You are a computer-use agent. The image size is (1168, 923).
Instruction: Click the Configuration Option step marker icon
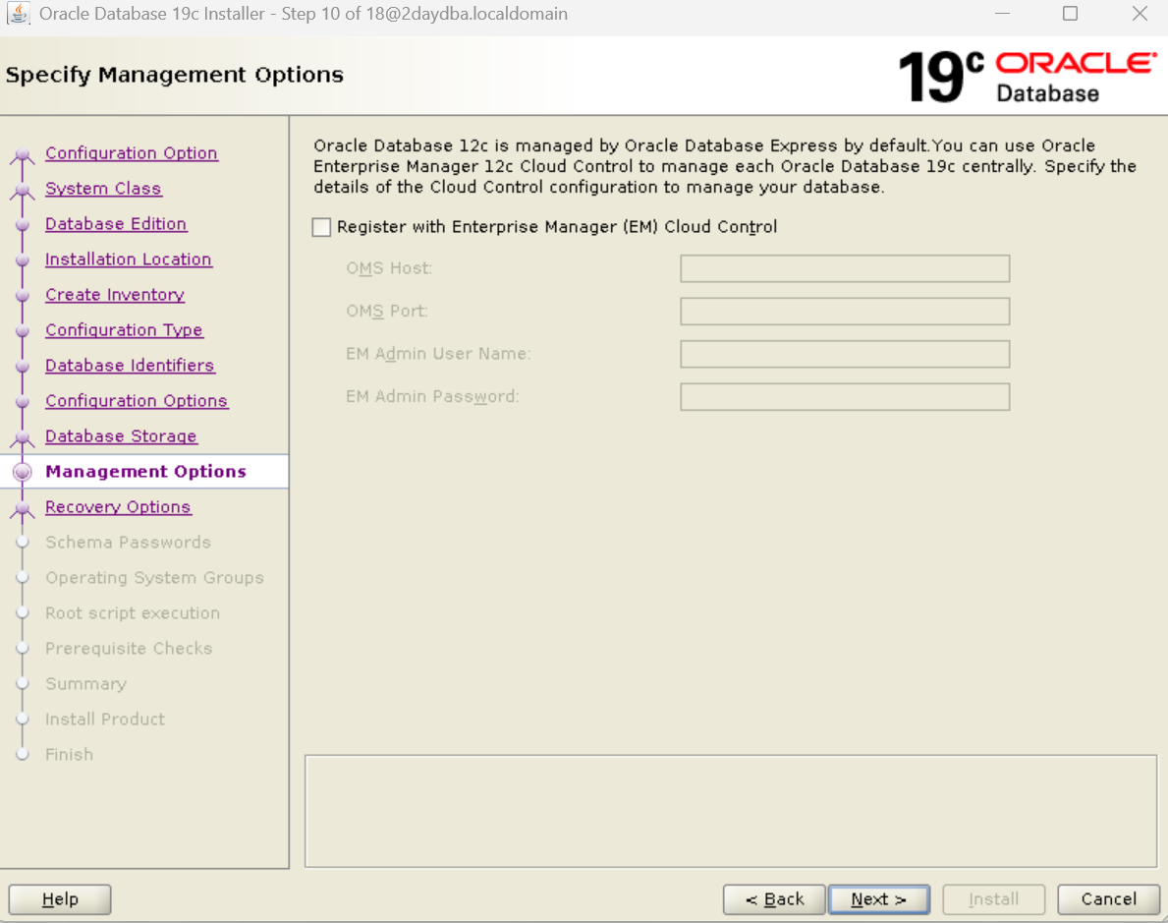(x=23, y=155)
